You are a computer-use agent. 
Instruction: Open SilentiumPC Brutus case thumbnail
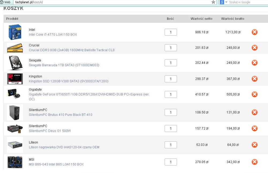coord(15,112)
